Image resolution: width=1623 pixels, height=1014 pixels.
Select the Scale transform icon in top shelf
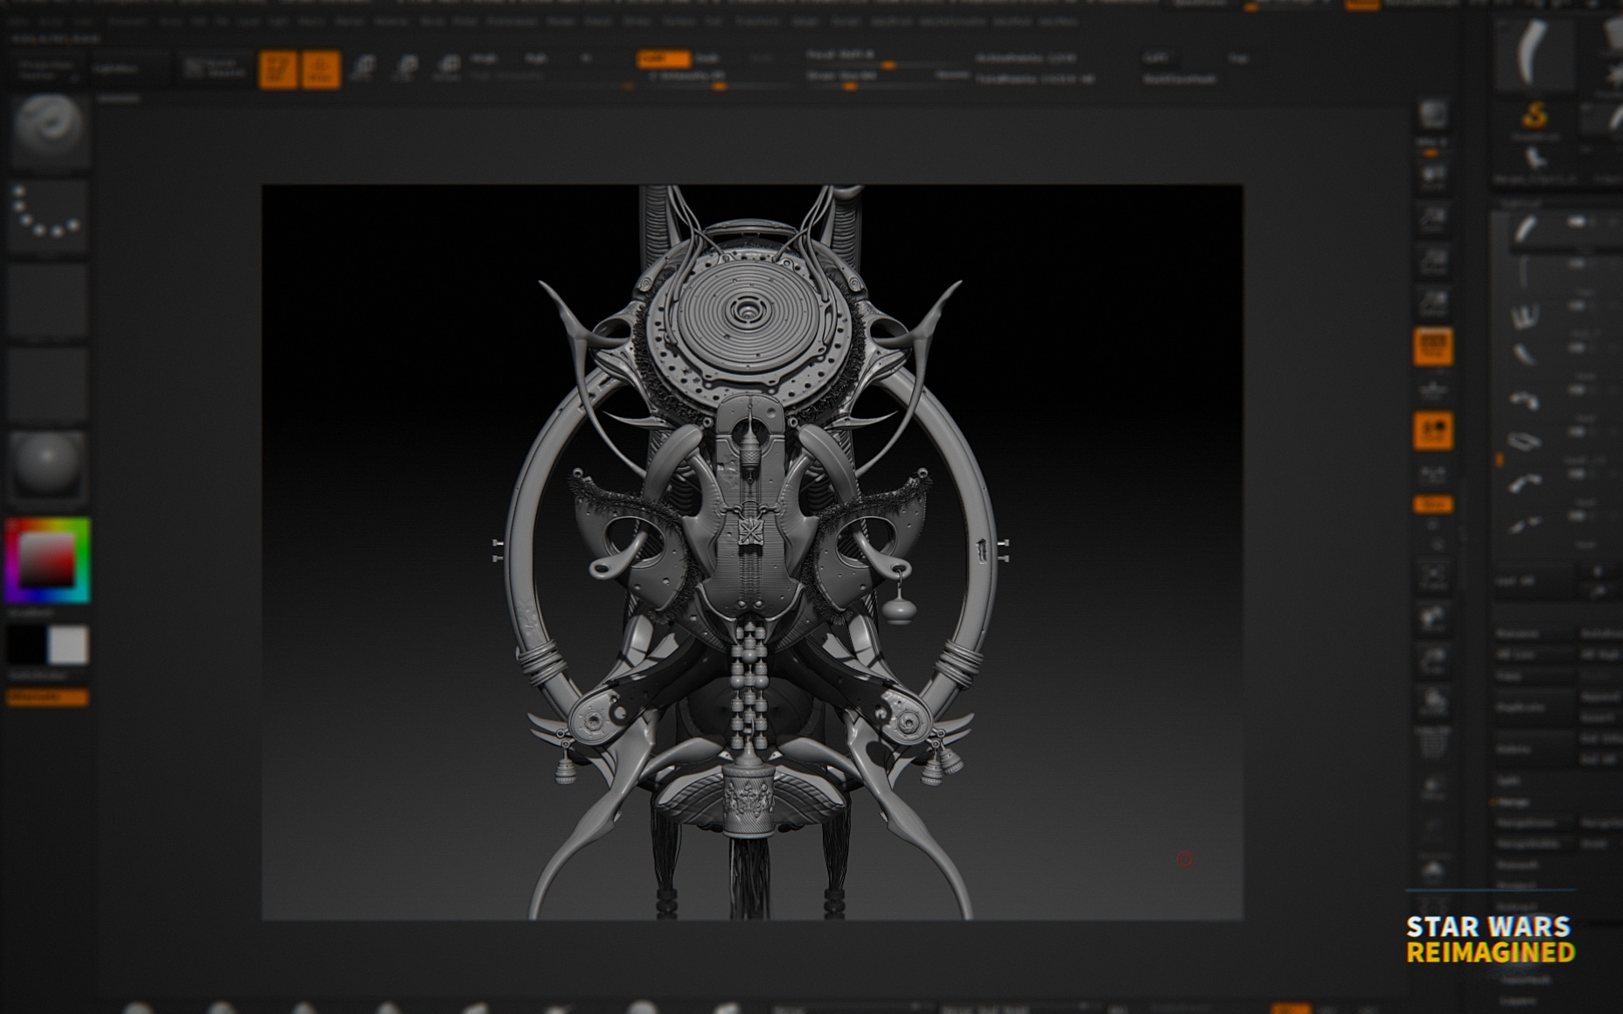coord(406,67)
